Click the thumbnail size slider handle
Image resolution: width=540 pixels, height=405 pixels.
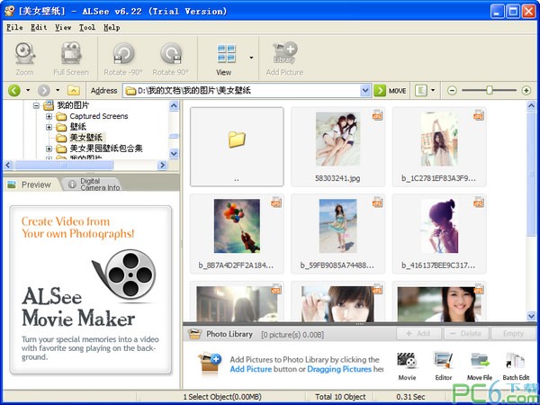coord(489,90)
